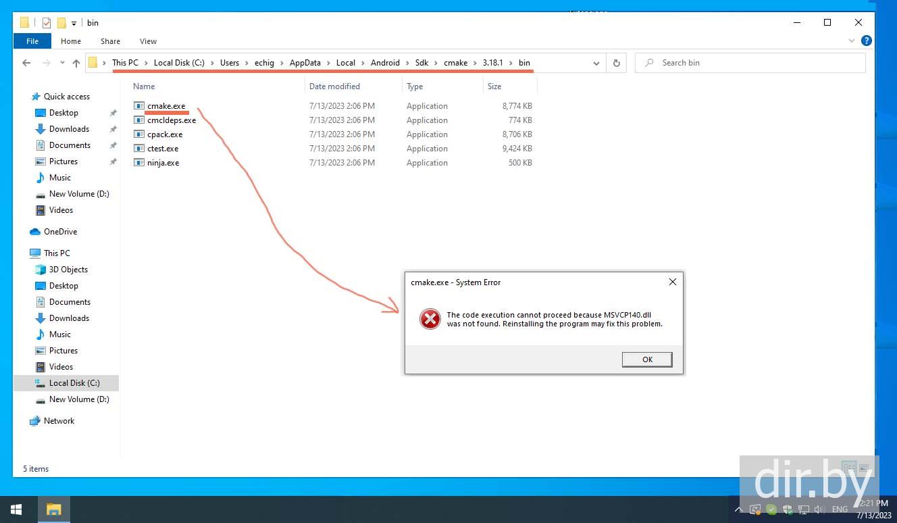The width and height of the screenshot is (897, 523).
Task: Click the Pictures icon under This PC
Action: (40, 351)
